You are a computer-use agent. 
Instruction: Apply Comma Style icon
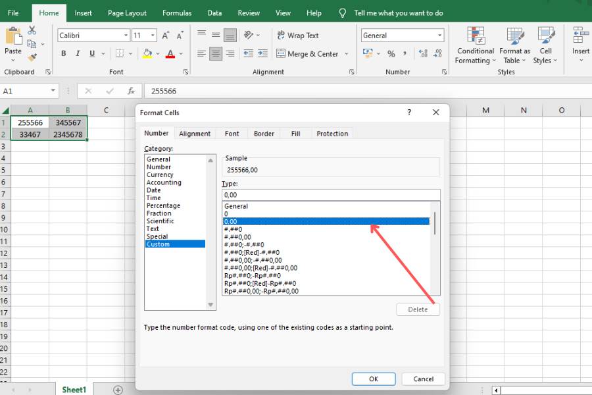[405, 54]
